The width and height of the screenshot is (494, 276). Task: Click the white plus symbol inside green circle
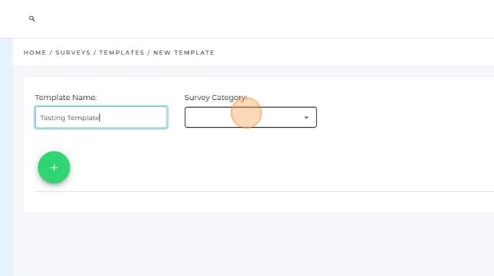tap(54, 167)
